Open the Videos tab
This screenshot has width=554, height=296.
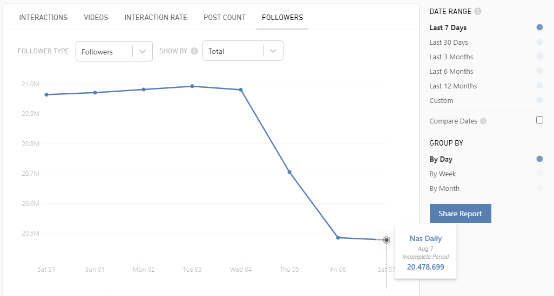tap(96, 17)
